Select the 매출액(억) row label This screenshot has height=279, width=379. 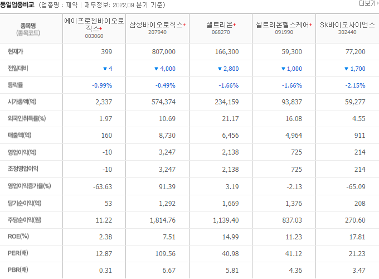coord(20,135)
